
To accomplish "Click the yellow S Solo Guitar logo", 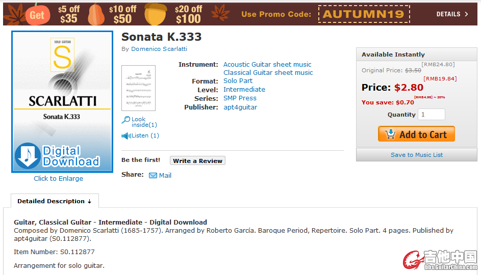I will pyautogui.click(x=63, y=54).
